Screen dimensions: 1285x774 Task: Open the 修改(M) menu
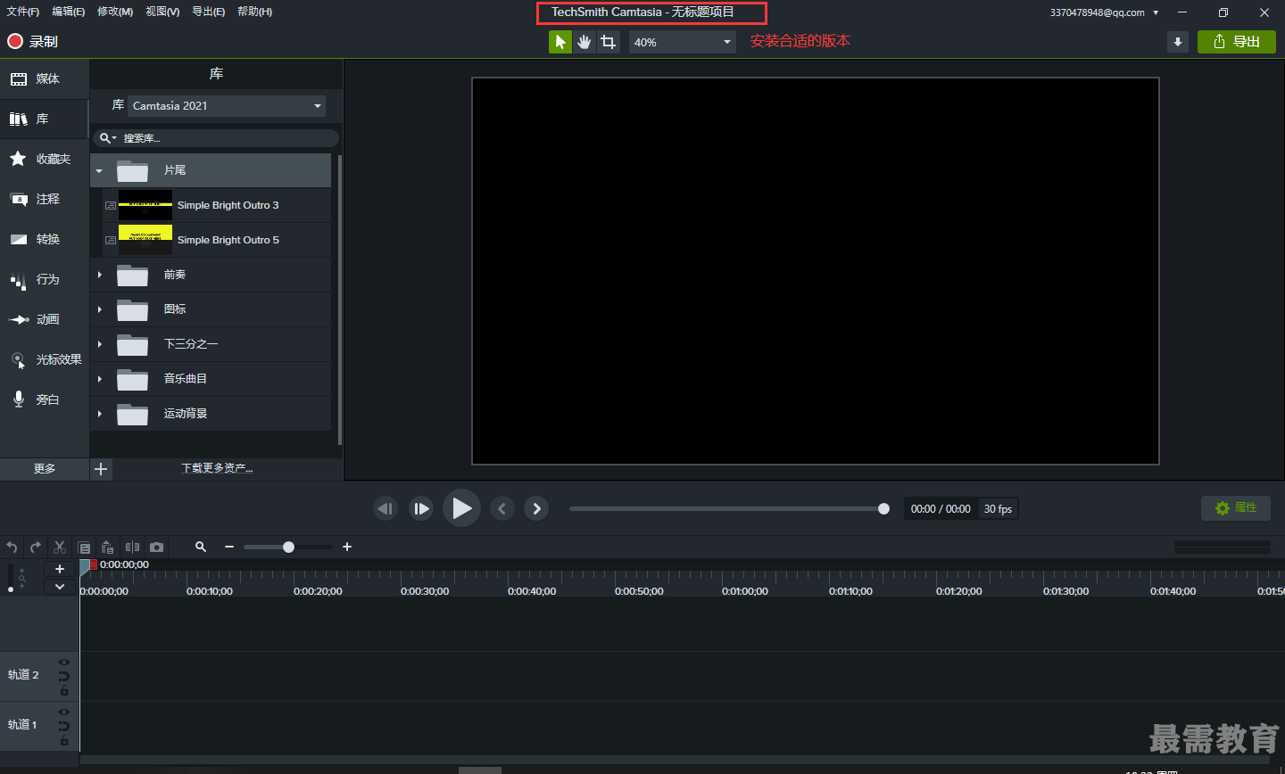click(115, 12)
